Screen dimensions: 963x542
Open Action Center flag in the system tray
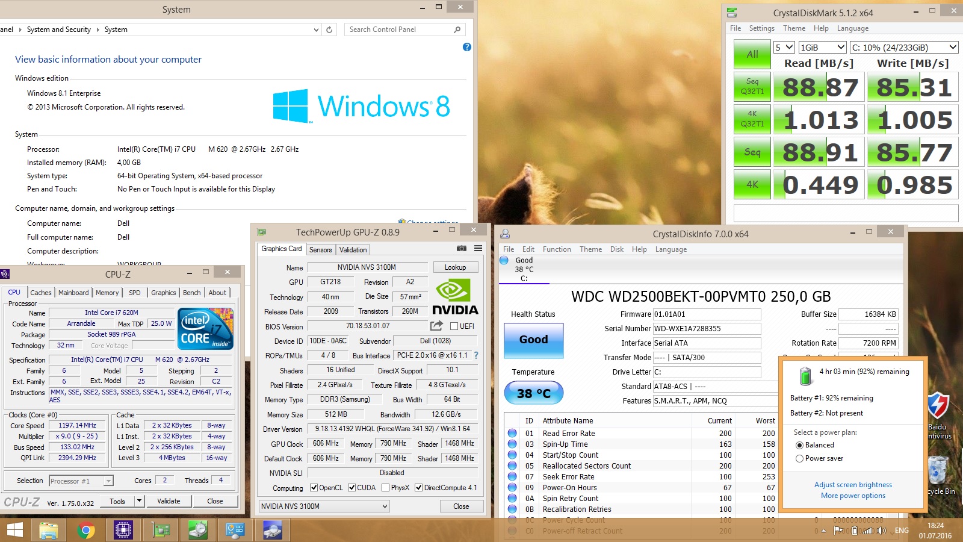point(838,531)
